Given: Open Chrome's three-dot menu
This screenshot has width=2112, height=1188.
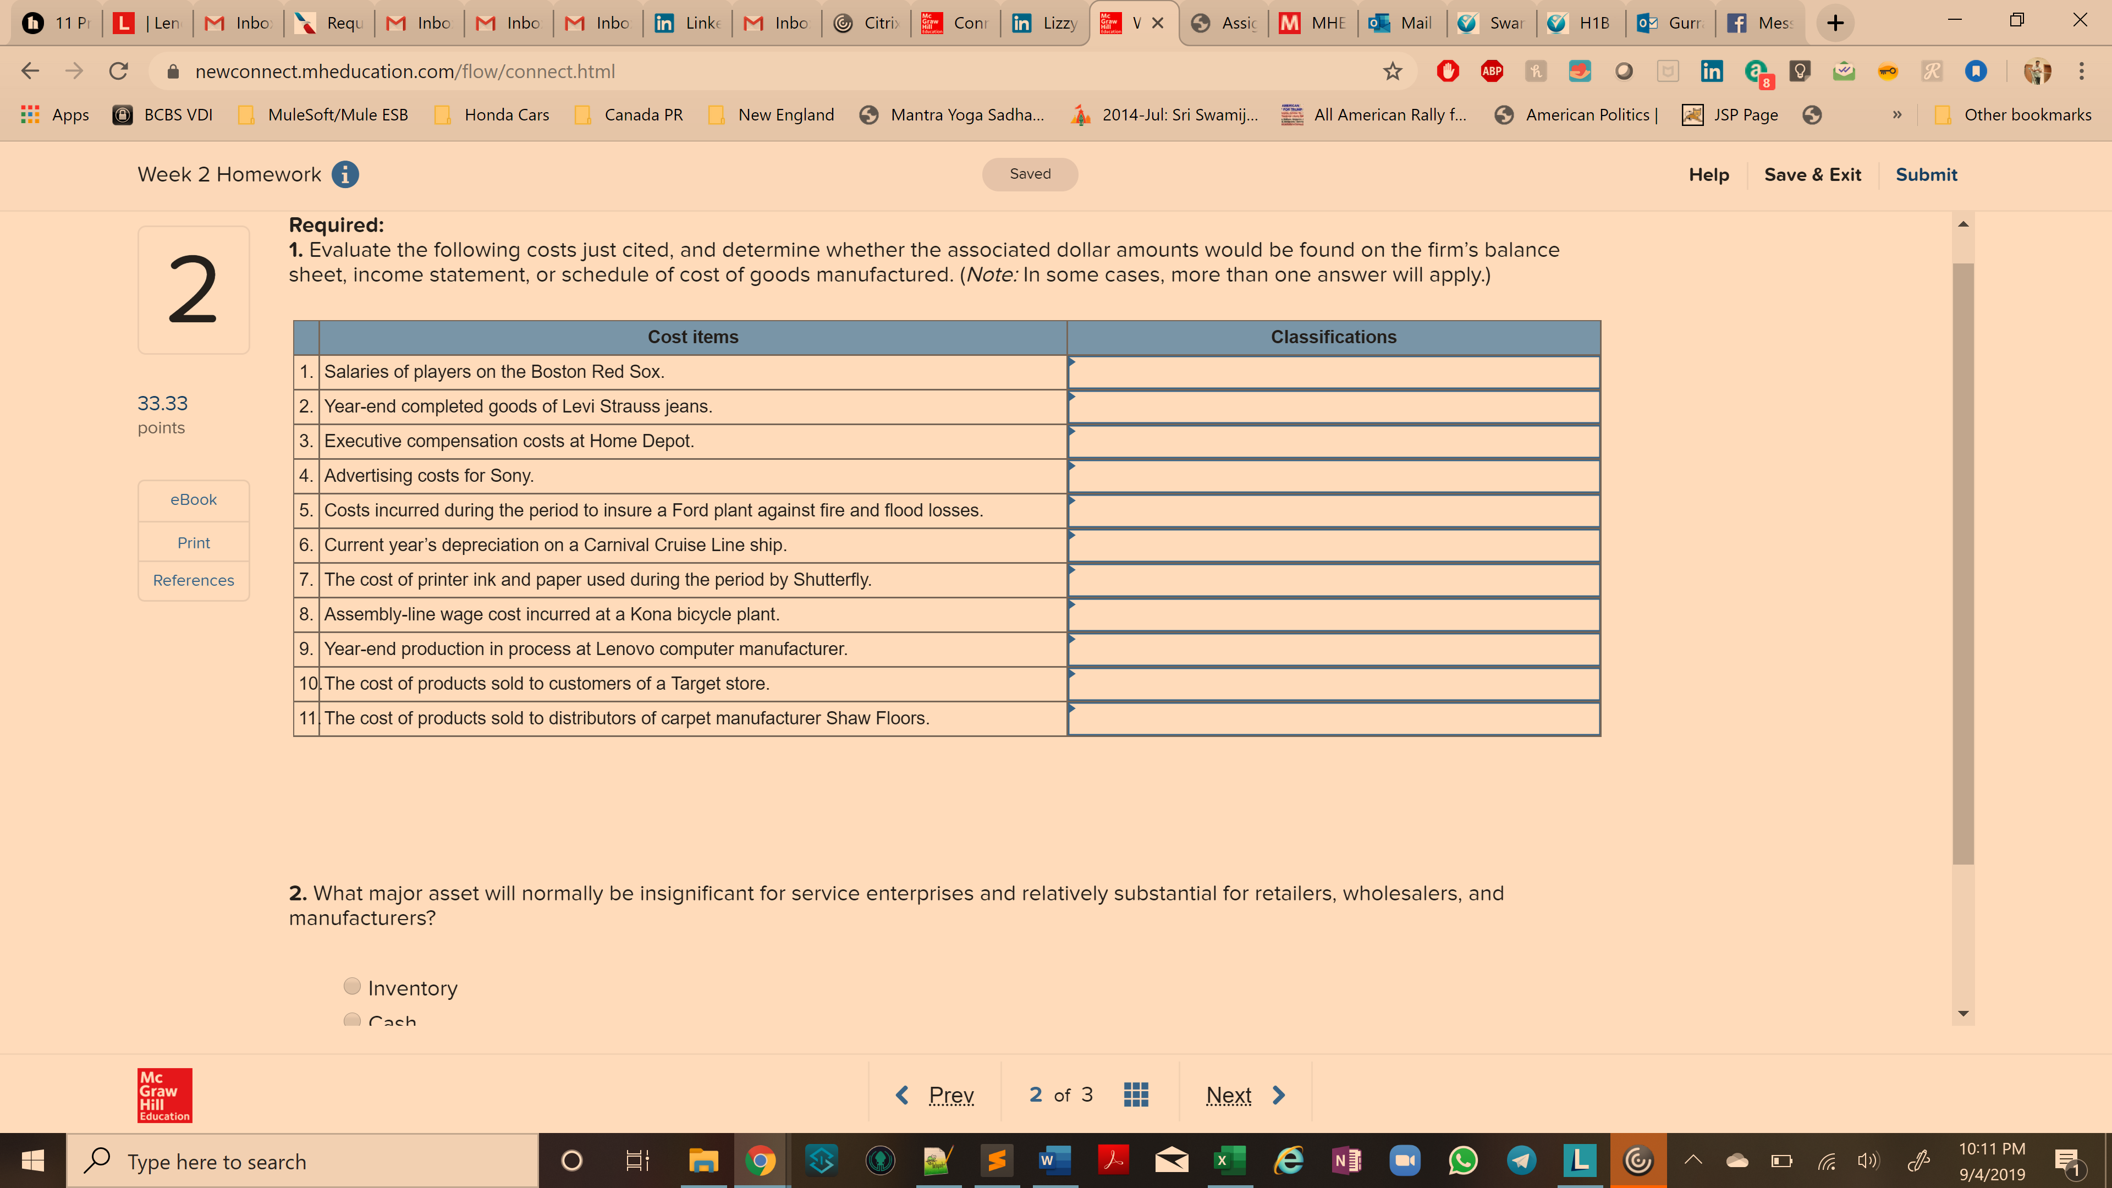Looking at the screenshot, I should point(2081,71).
